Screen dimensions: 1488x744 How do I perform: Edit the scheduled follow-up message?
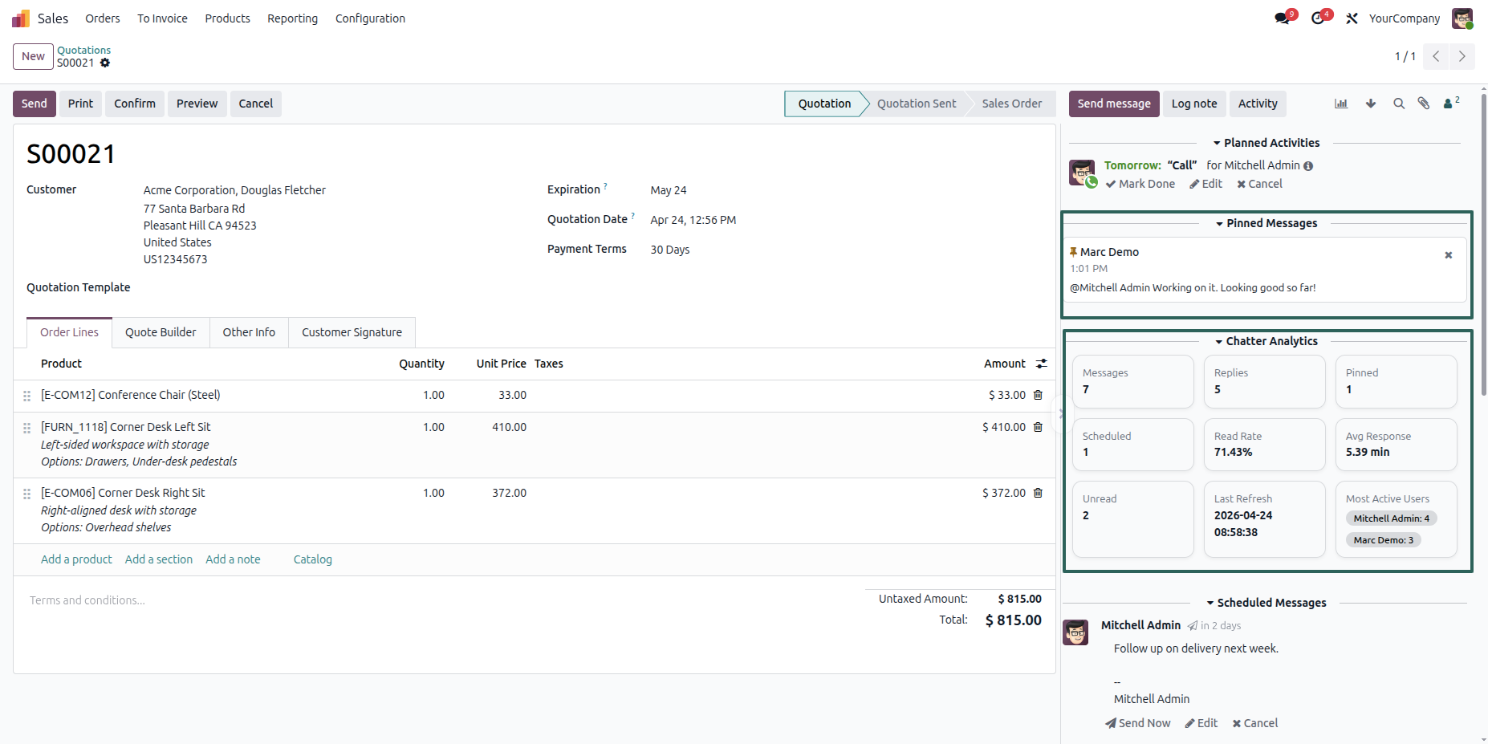pyautogui.click(x=1201, y=723)
